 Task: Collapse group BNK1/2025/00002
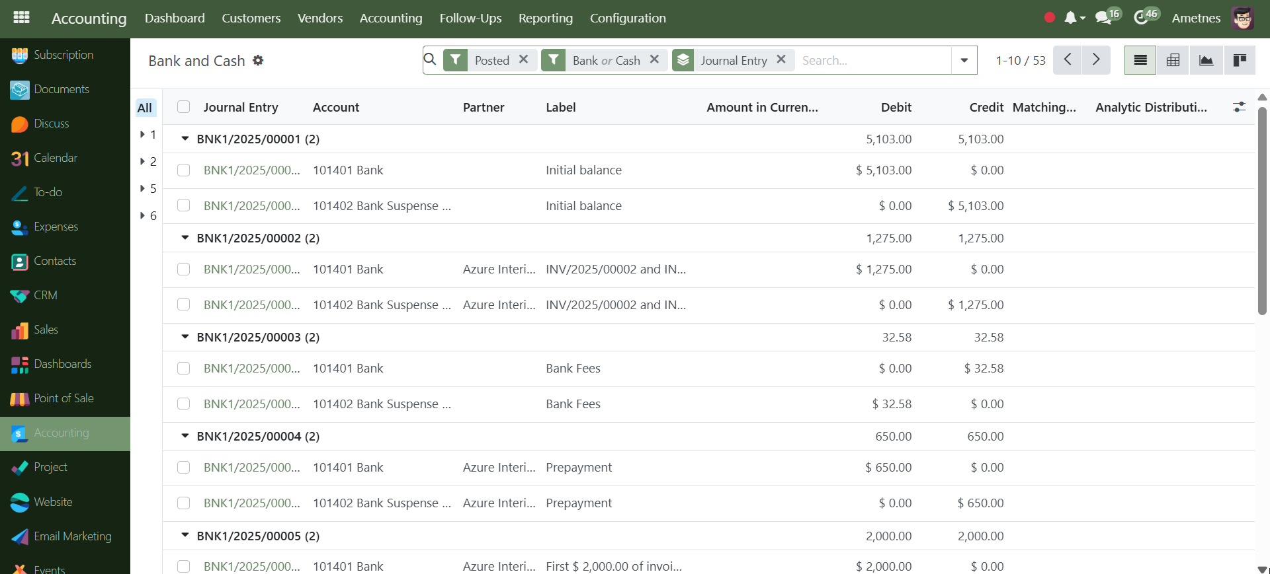click(x=185, y=238)
